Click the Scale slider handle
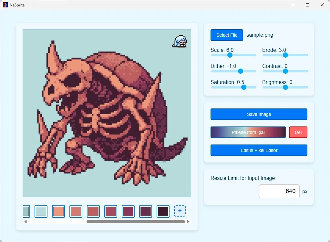330x242 pixels. click(x=230, y=55)
